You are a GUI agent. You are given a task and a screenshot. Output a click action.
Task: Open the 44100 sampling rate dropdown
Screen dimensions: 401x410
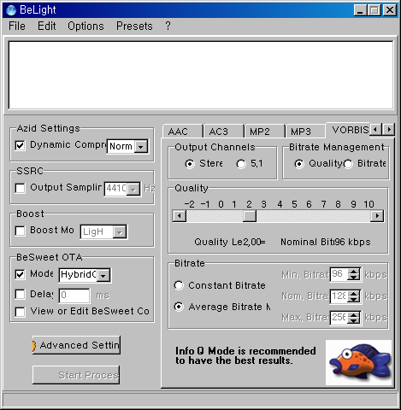coord(133,189)
